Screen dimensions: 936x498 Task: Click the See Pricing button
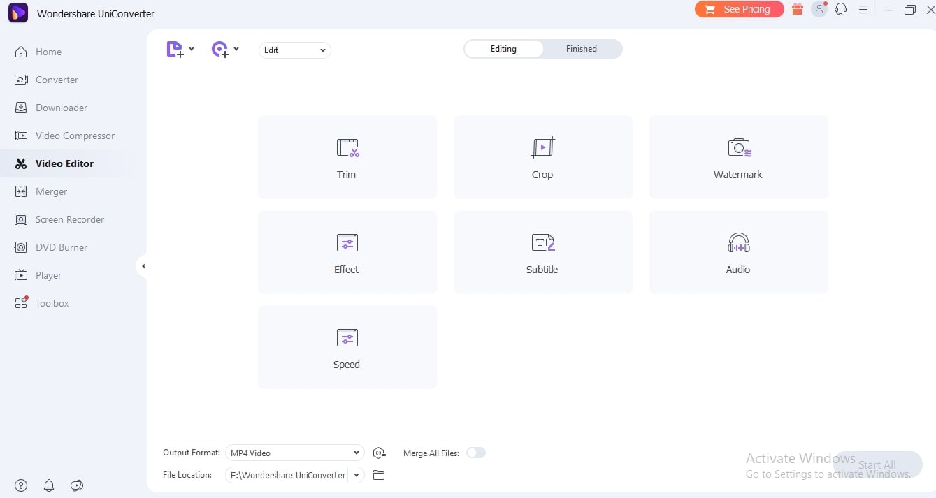(739, 9)
